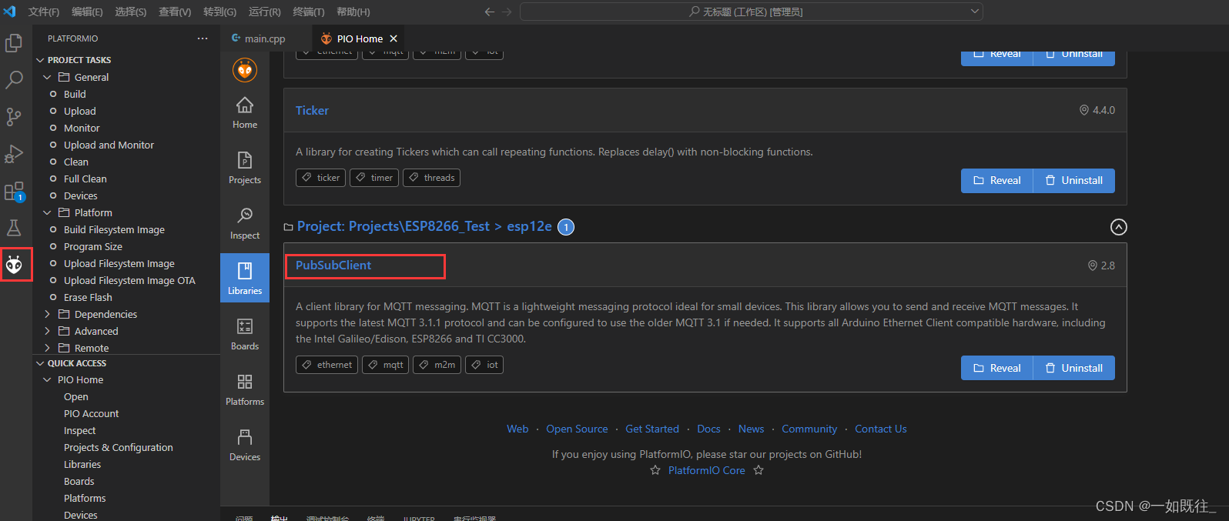The width and height of the screenshot is (1229, 521).
Task: Expand the Dependencies folder
Action: tap(47, 314)
